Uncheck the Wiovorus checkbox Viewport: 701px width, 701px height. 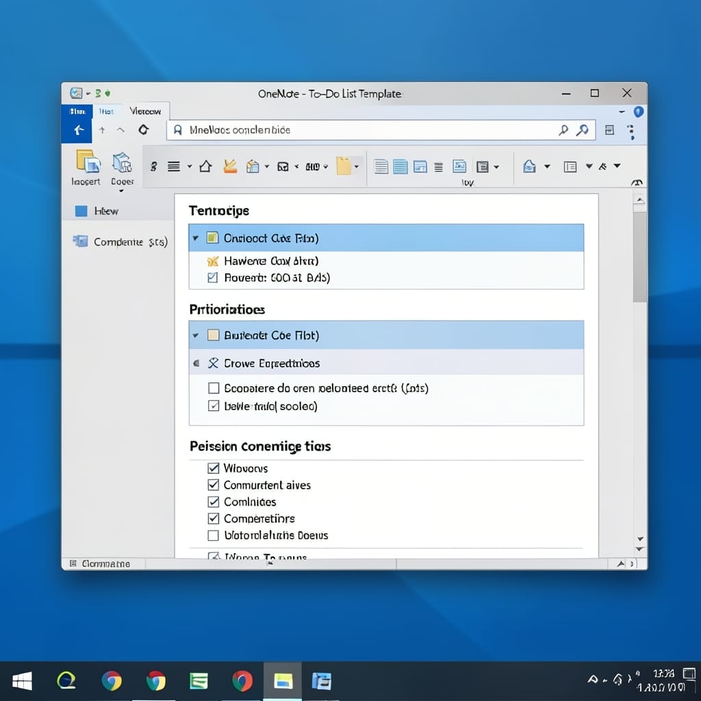214,468
